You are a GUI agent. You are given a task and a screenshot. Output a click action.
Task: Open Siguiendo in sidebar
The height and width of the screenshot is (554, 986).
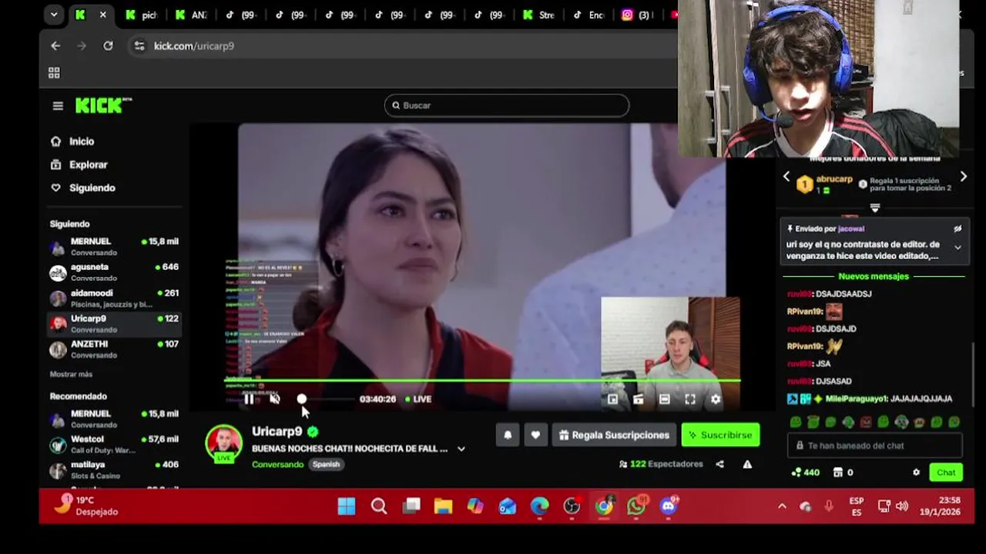coord(82,188)
